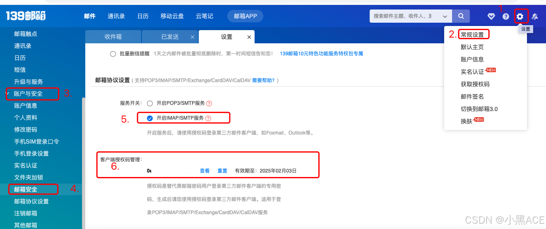Open 个人资料 in the sidebar
The image size is (546, 229).
(26, 118)
